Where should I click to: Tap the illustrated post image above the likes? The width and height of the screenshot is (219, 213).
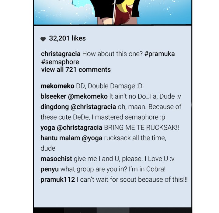[x=113, y=12]
